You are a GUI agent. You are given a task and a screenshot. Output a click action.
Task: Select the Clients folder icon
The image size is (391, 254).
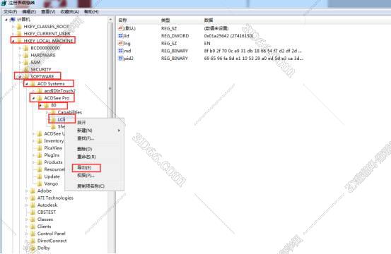point(33,226)
